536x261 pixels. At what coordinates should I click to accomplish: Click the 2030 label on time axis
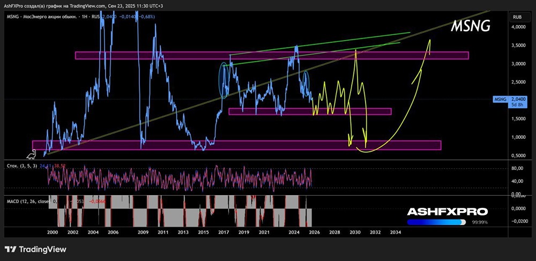point(355,232)
